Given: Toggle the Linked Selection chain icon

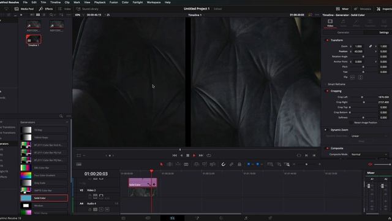Looking at the screenshot, I should pos(232,165).
